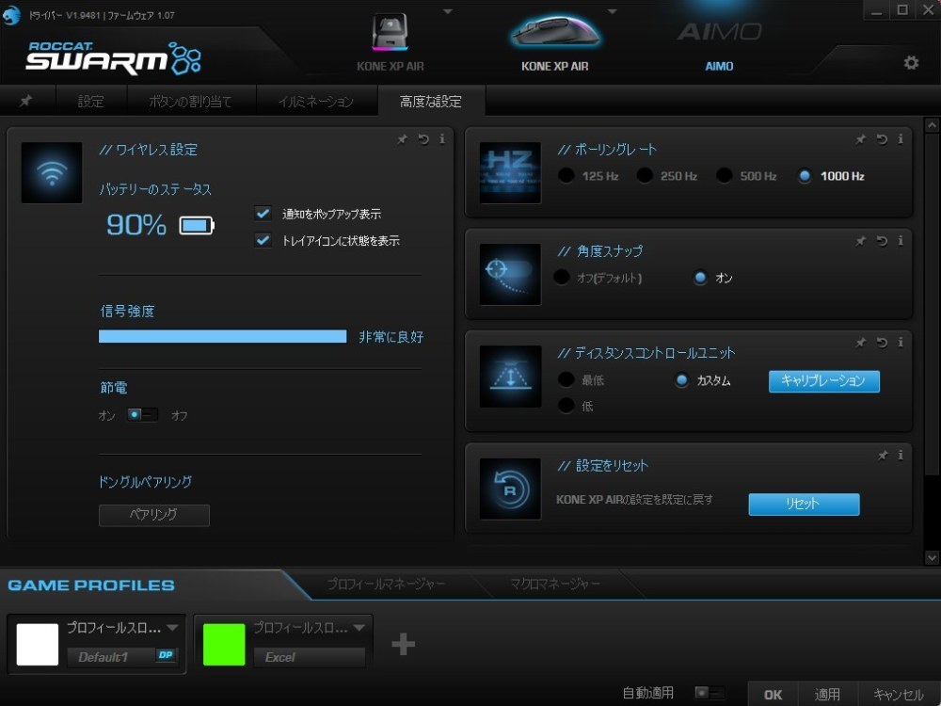Switch to the ボタンの割り当て tab
The image size is (941, 706).
(190, 101)
